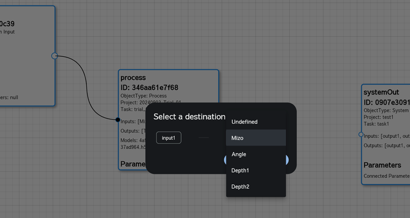The image size is (410, 218).
Task: Click the systemOut Inputs row
Action: point(386,136)
